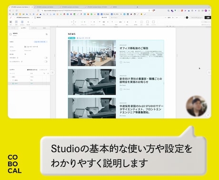Click the black 公開 publish button
Image resolution: width=219 pixels, height=180 pixels.
[x=208, y=18]
